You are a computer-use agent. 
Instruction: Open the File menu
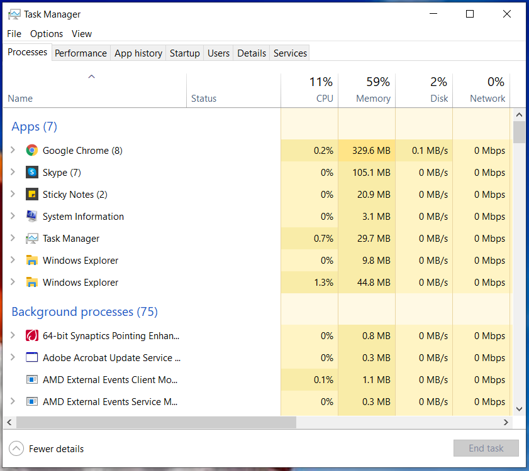tap(14, 34)
